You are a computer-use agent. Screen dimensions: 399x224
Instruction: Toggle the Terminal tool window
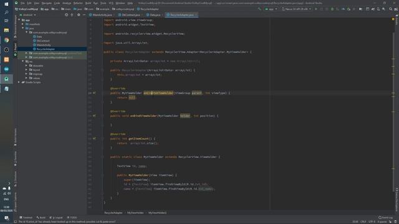click(x=26, y=218)
